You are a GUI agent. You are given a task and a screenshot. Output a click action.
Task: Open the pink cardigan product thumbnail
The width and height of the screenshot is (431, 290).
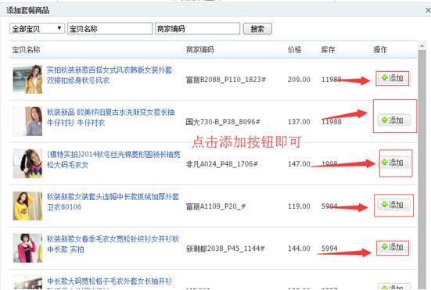pos(27,249)
